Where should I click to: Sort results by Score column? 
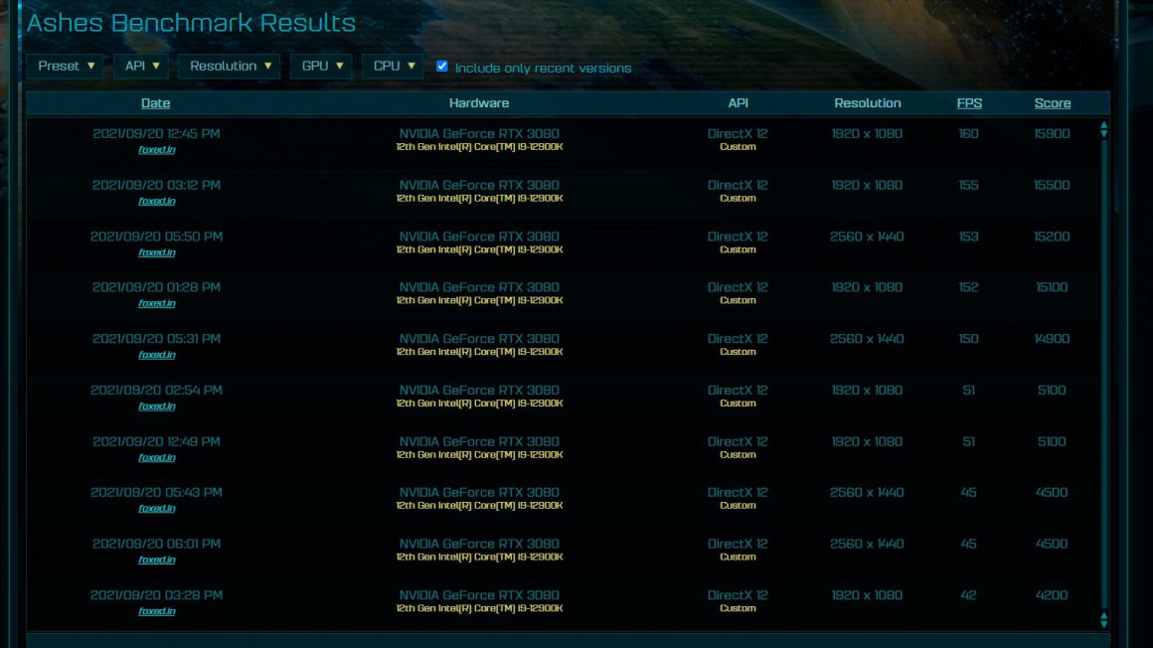point(1052,102)
